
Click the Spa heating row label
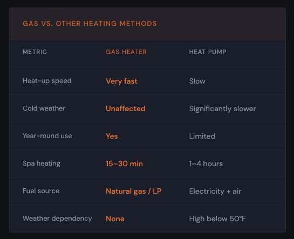(42, 163)
